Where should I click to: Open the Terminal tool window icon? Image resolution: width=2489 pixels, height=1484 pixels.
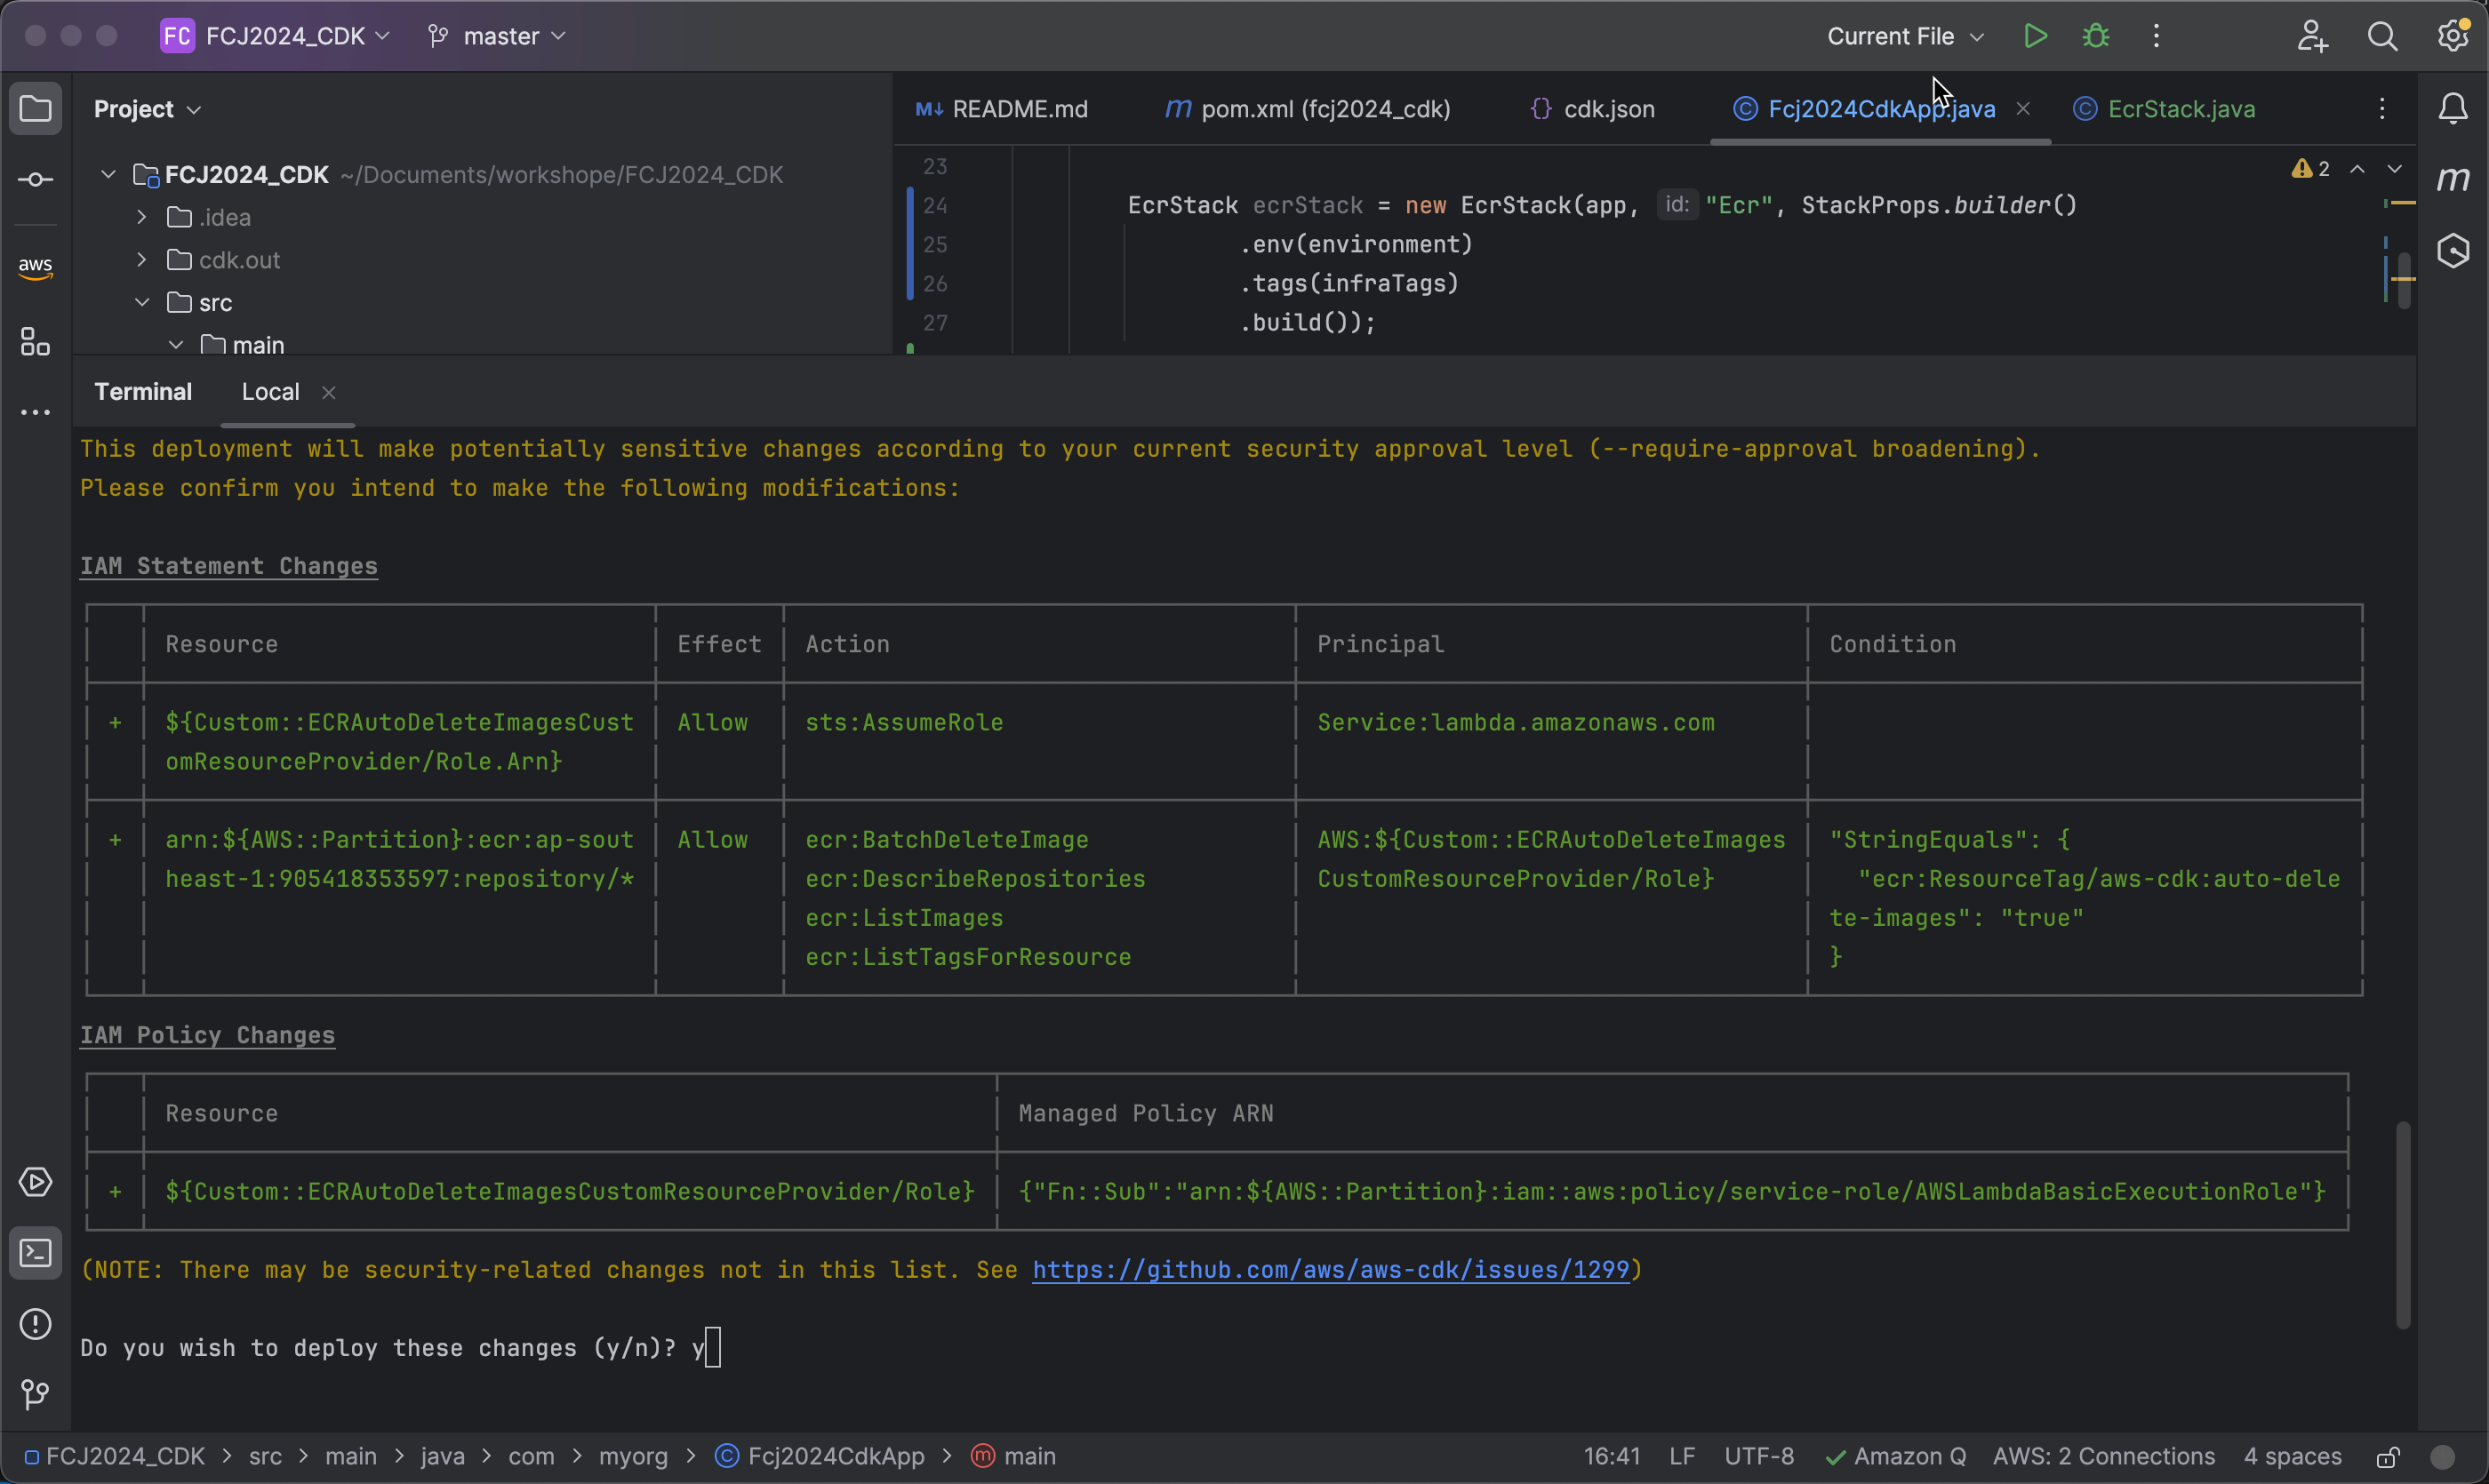pos(36,1253)
